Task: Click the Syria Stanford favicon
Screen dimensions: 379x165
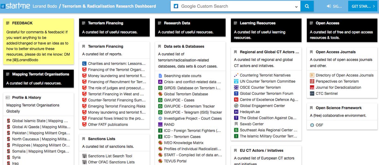Action: coord(8,157)
